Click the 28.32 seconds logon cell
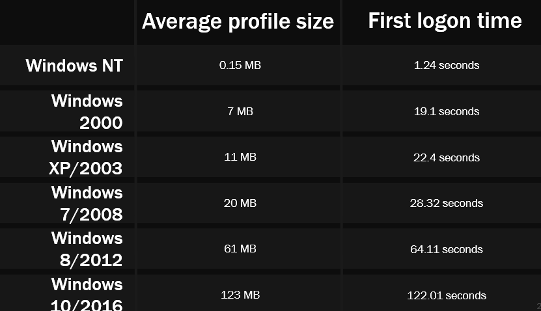This screenshot has height=311, width=541. pyautogui.click(x=447, y=203)
